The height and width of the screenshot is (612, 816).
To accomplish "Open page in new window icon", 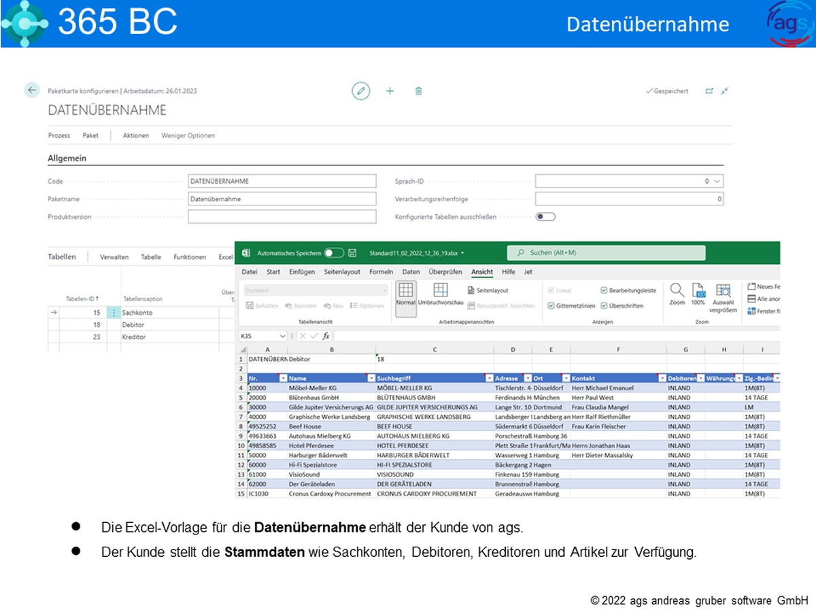I will point(709,90).
